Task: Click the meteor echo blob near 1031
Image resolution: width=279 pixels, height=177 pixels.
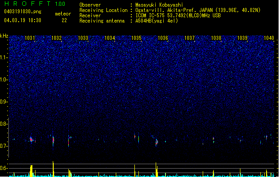Action: click(31, 140)
